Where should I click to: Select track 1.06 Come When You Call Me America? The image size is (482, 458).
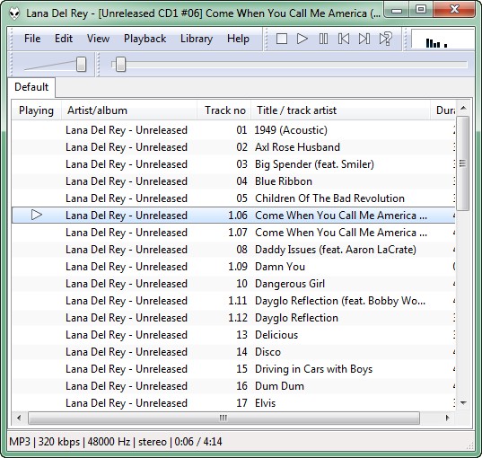(x=233, y=216)
